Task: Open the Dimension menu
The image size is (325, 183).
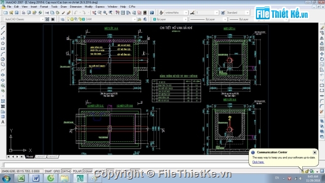Action: click(76, 7)
